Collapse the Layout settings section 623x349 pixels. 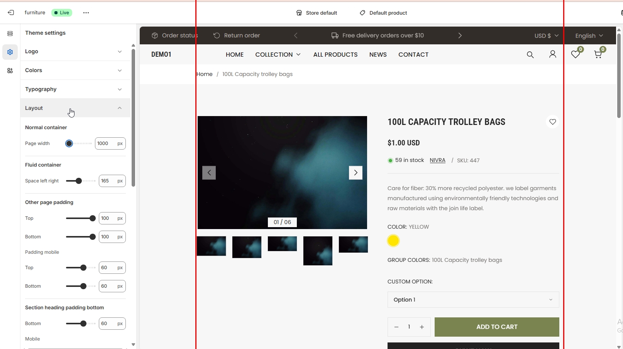(73, 108)
